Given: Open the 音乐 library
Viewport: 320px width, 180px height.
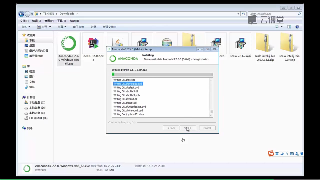Looking at the screenshot, I should tap(32, 87).
